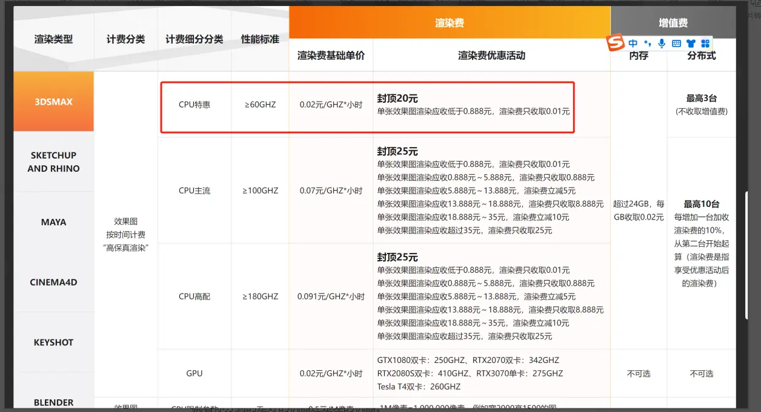This screenshot has width=761, height=412.
Task: Select SKETCHUP AND RHINO render type
Action: 53,162
